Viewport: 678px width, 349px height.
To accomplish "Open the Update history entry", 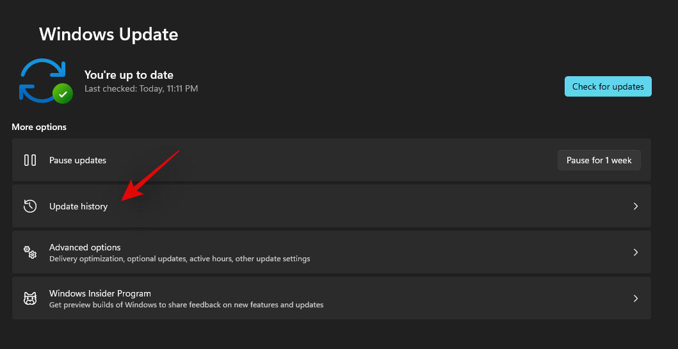I will 79,207.
